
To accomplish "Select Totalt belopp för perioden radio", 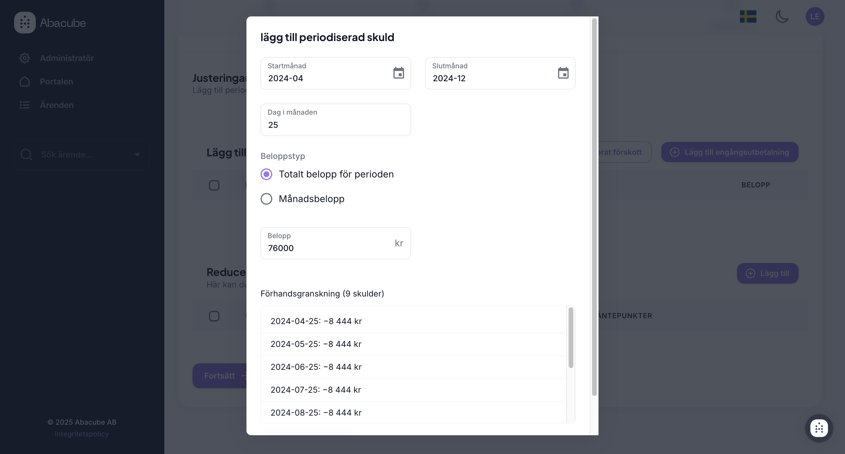I will [x=266, y=174].
